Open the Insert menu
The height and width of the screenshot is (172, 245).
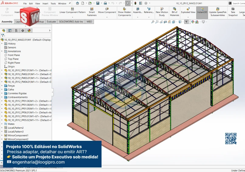click(x=45, y=4)
